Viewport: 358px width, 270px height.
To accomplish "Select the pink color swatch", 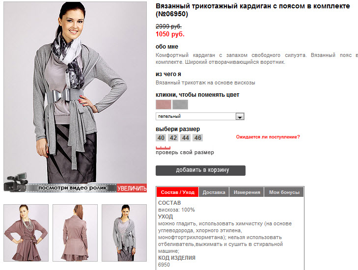I will point(164,105).
